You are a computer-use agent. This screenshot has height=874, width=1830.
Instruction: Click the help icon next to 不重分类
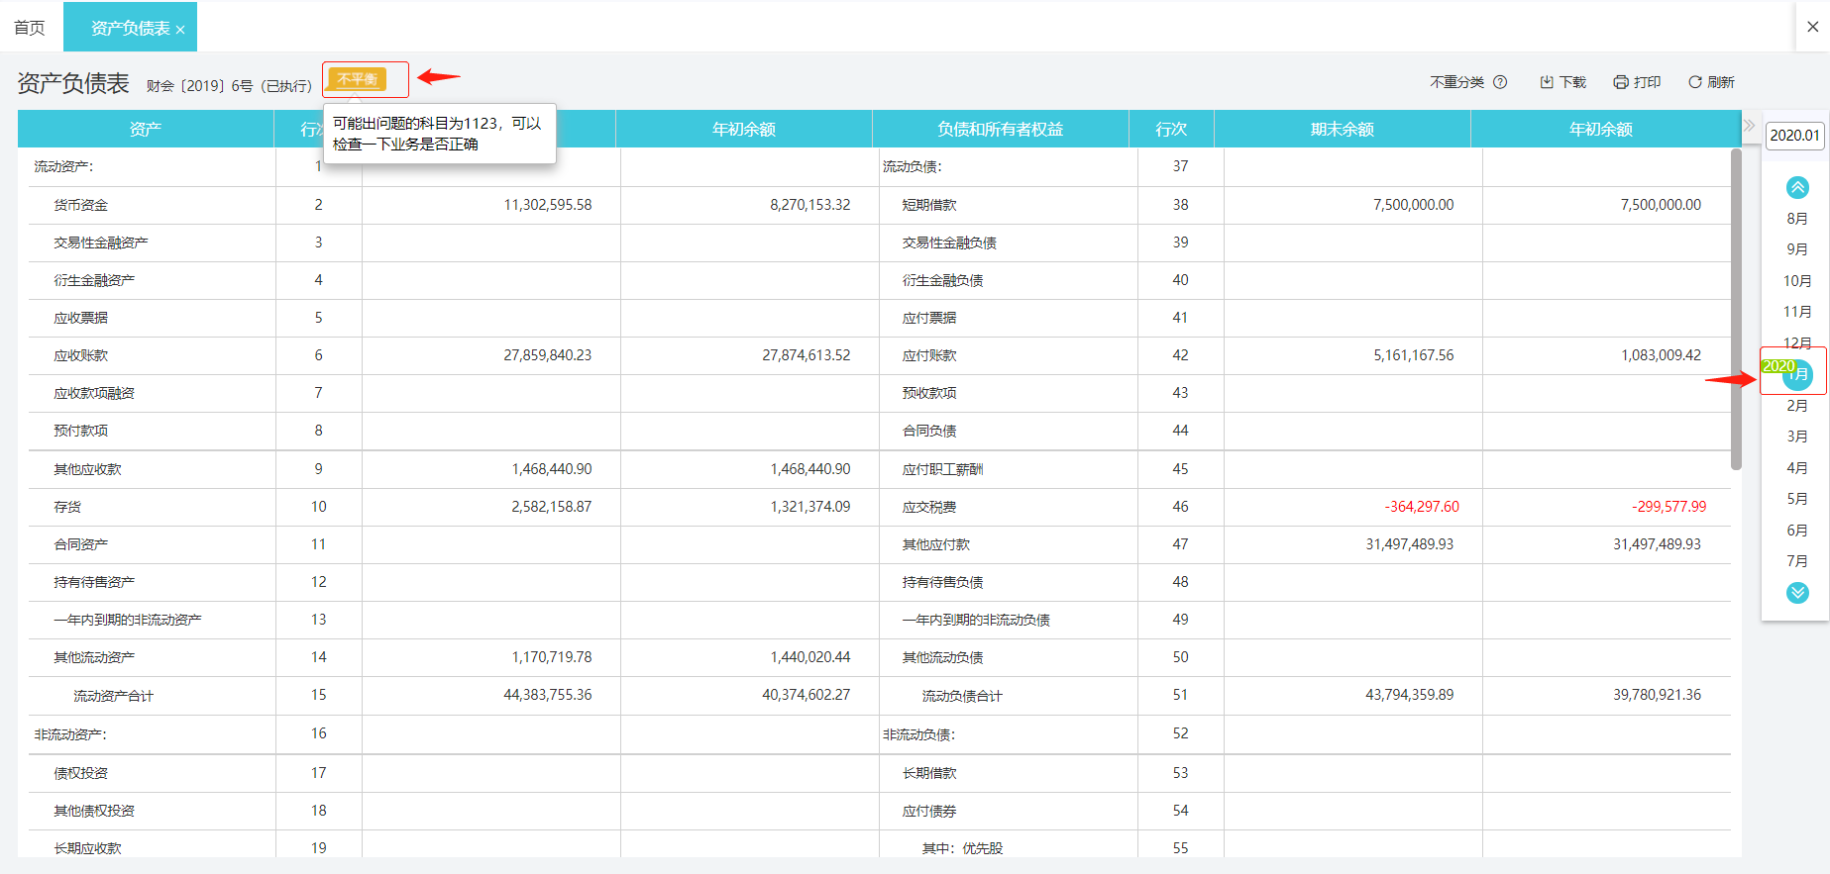1500,82
